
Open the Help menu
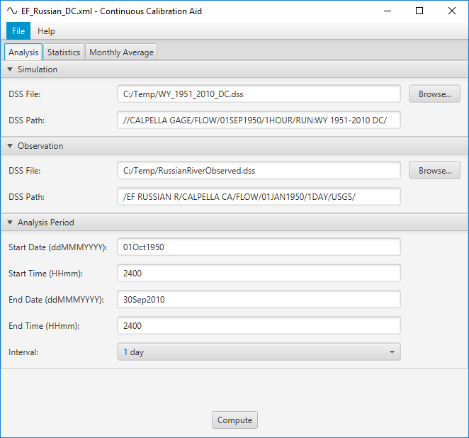(46, 30)
